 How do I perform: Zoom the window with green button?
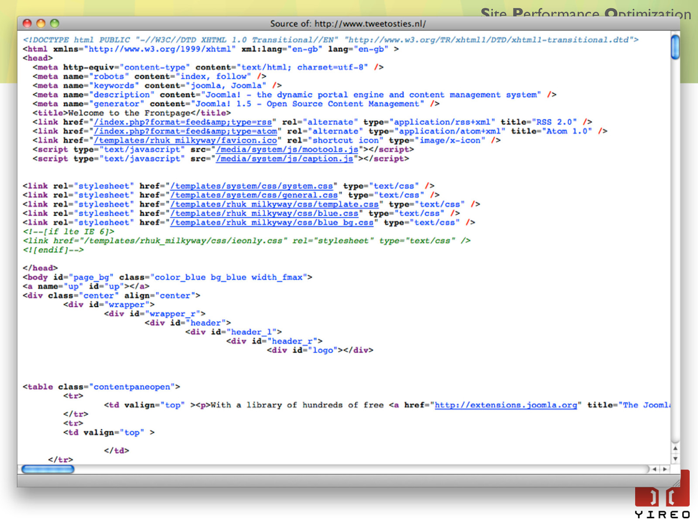(55, 24)
